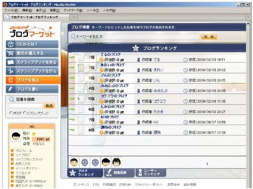This screenshot has height=189, width=253.
Task: Click the プライバシーポリシー footer link
Action: click(149, 185)
